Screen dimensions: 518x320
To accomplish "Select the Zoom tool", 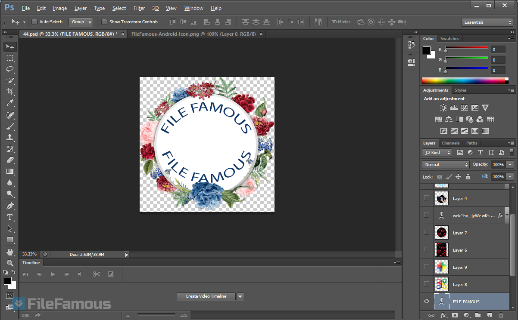I will tap(10, 263).
